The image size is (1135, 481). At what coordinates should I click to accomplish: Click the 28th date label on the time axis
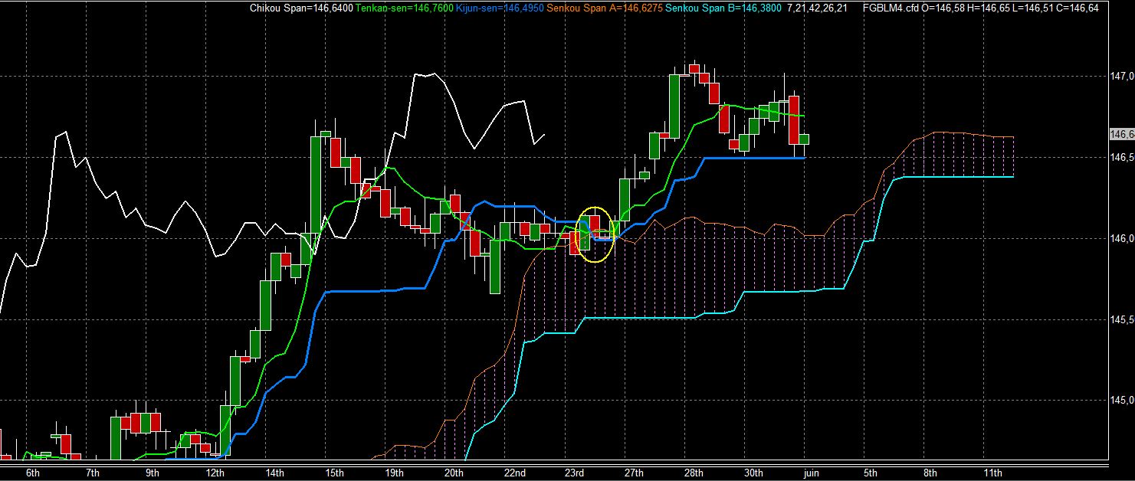click(694, 473)
